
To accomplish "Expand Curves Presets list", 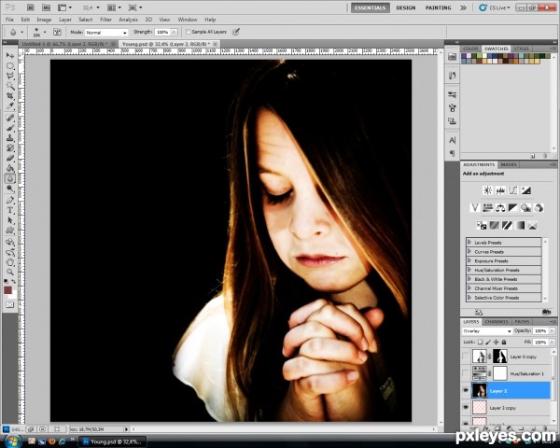I will click(x=469, y=251).
